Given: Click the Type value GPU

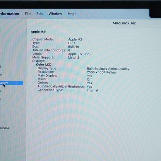Looking at the screenshot, I should [72, 43].
